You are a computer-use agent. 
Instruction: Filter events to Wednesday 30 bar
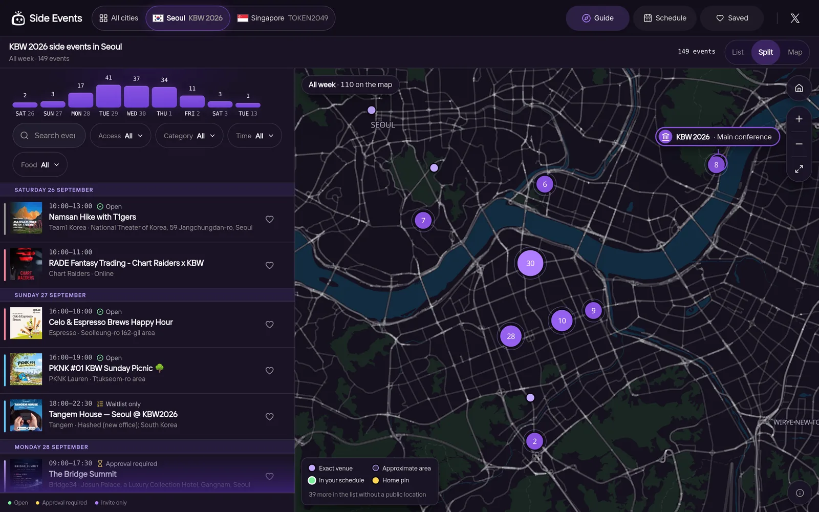click(x=136, y=96)
